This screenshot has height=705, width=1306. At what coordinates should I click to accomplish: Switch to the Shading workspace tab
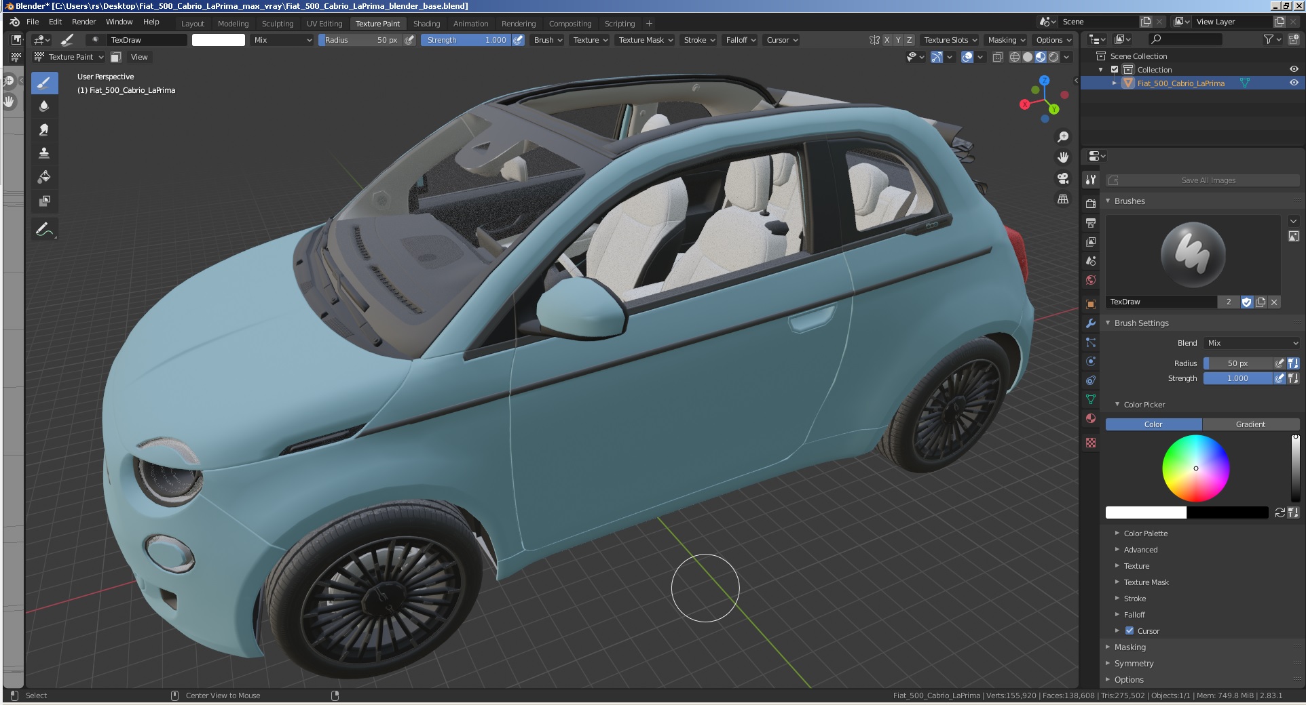(426, 24)
